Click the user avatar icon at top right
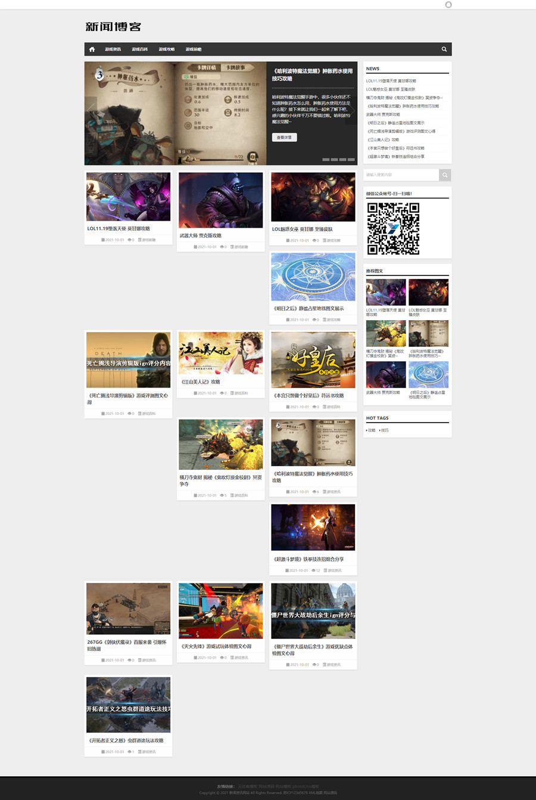Image resolution: width=536 pixels, height=800 pixels. point(448,5)
